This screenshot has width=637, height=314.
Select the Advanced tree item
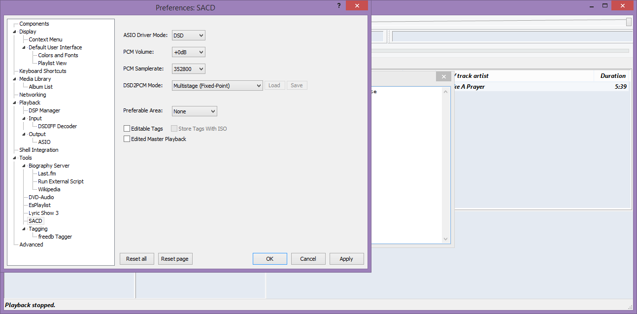pyautogui.click(x=31, y=244)
